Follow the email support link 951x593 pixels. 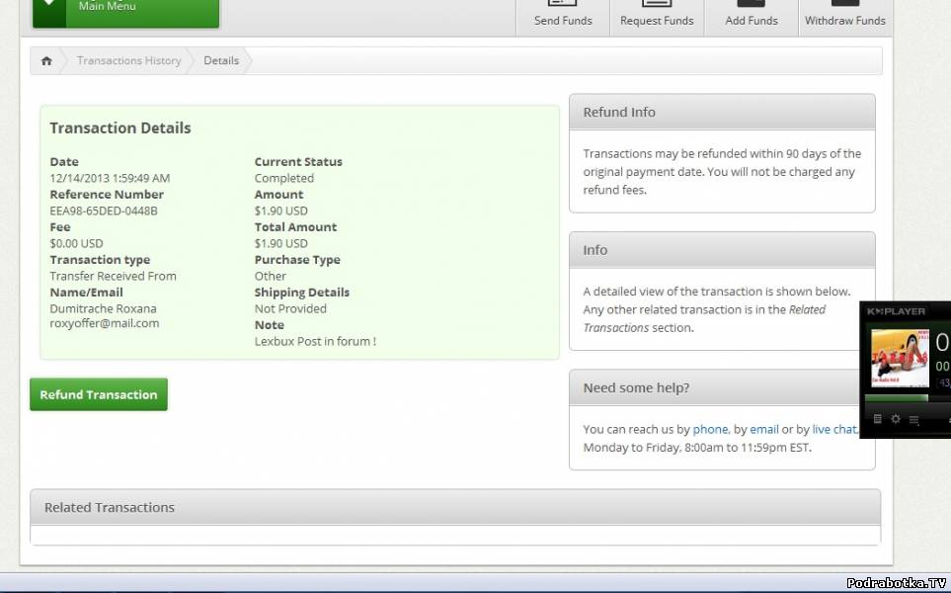[763, 429]
